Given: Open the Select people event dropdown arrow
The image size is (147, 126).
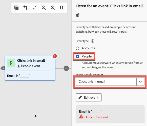Looking at the screenshot, I should [140, 82].
